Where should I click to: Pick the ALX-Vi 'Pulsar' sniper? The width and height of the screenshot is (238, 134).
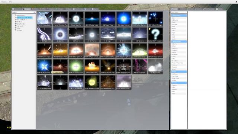pyautogui.click(x=92, y=19)
